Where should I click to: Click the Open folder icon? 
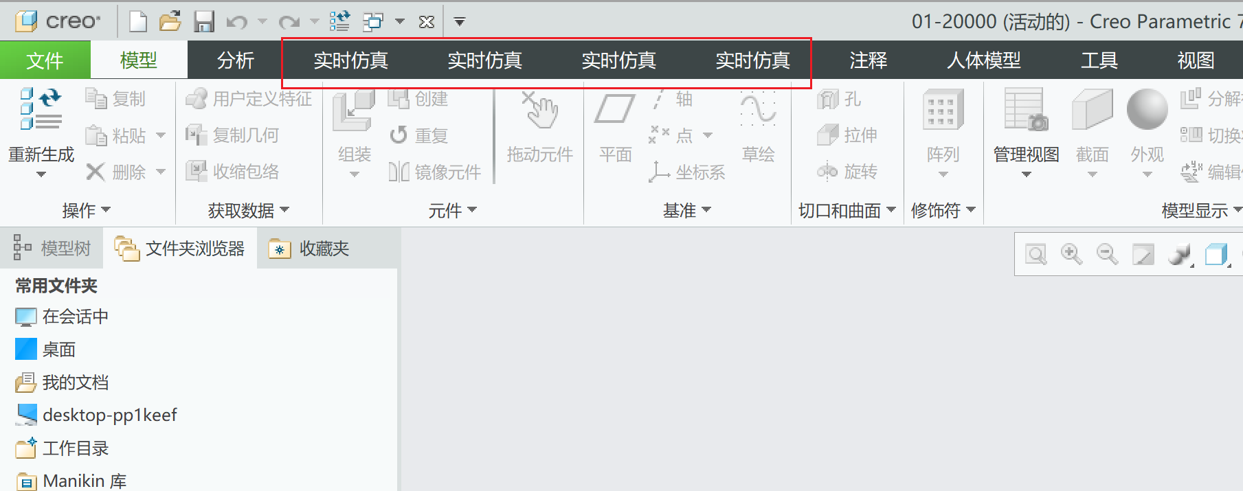(x=170, y=22)
